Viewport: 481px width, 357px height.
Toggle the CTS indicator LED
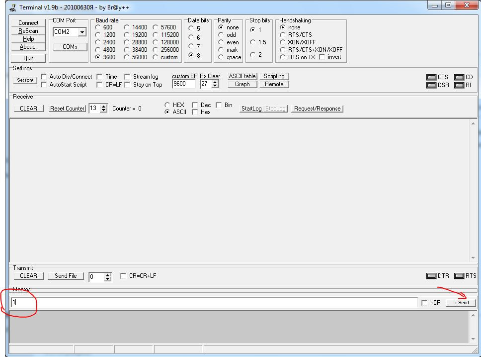(x=431, y=77)
